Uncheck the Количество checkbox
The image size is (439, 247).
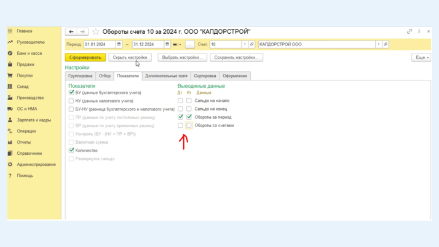(71, 150)
